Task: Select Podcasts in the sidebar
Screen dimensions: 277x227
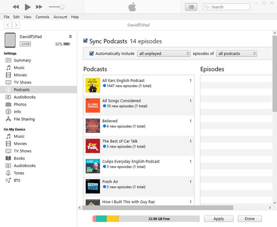Action: (x=38, y=90)
